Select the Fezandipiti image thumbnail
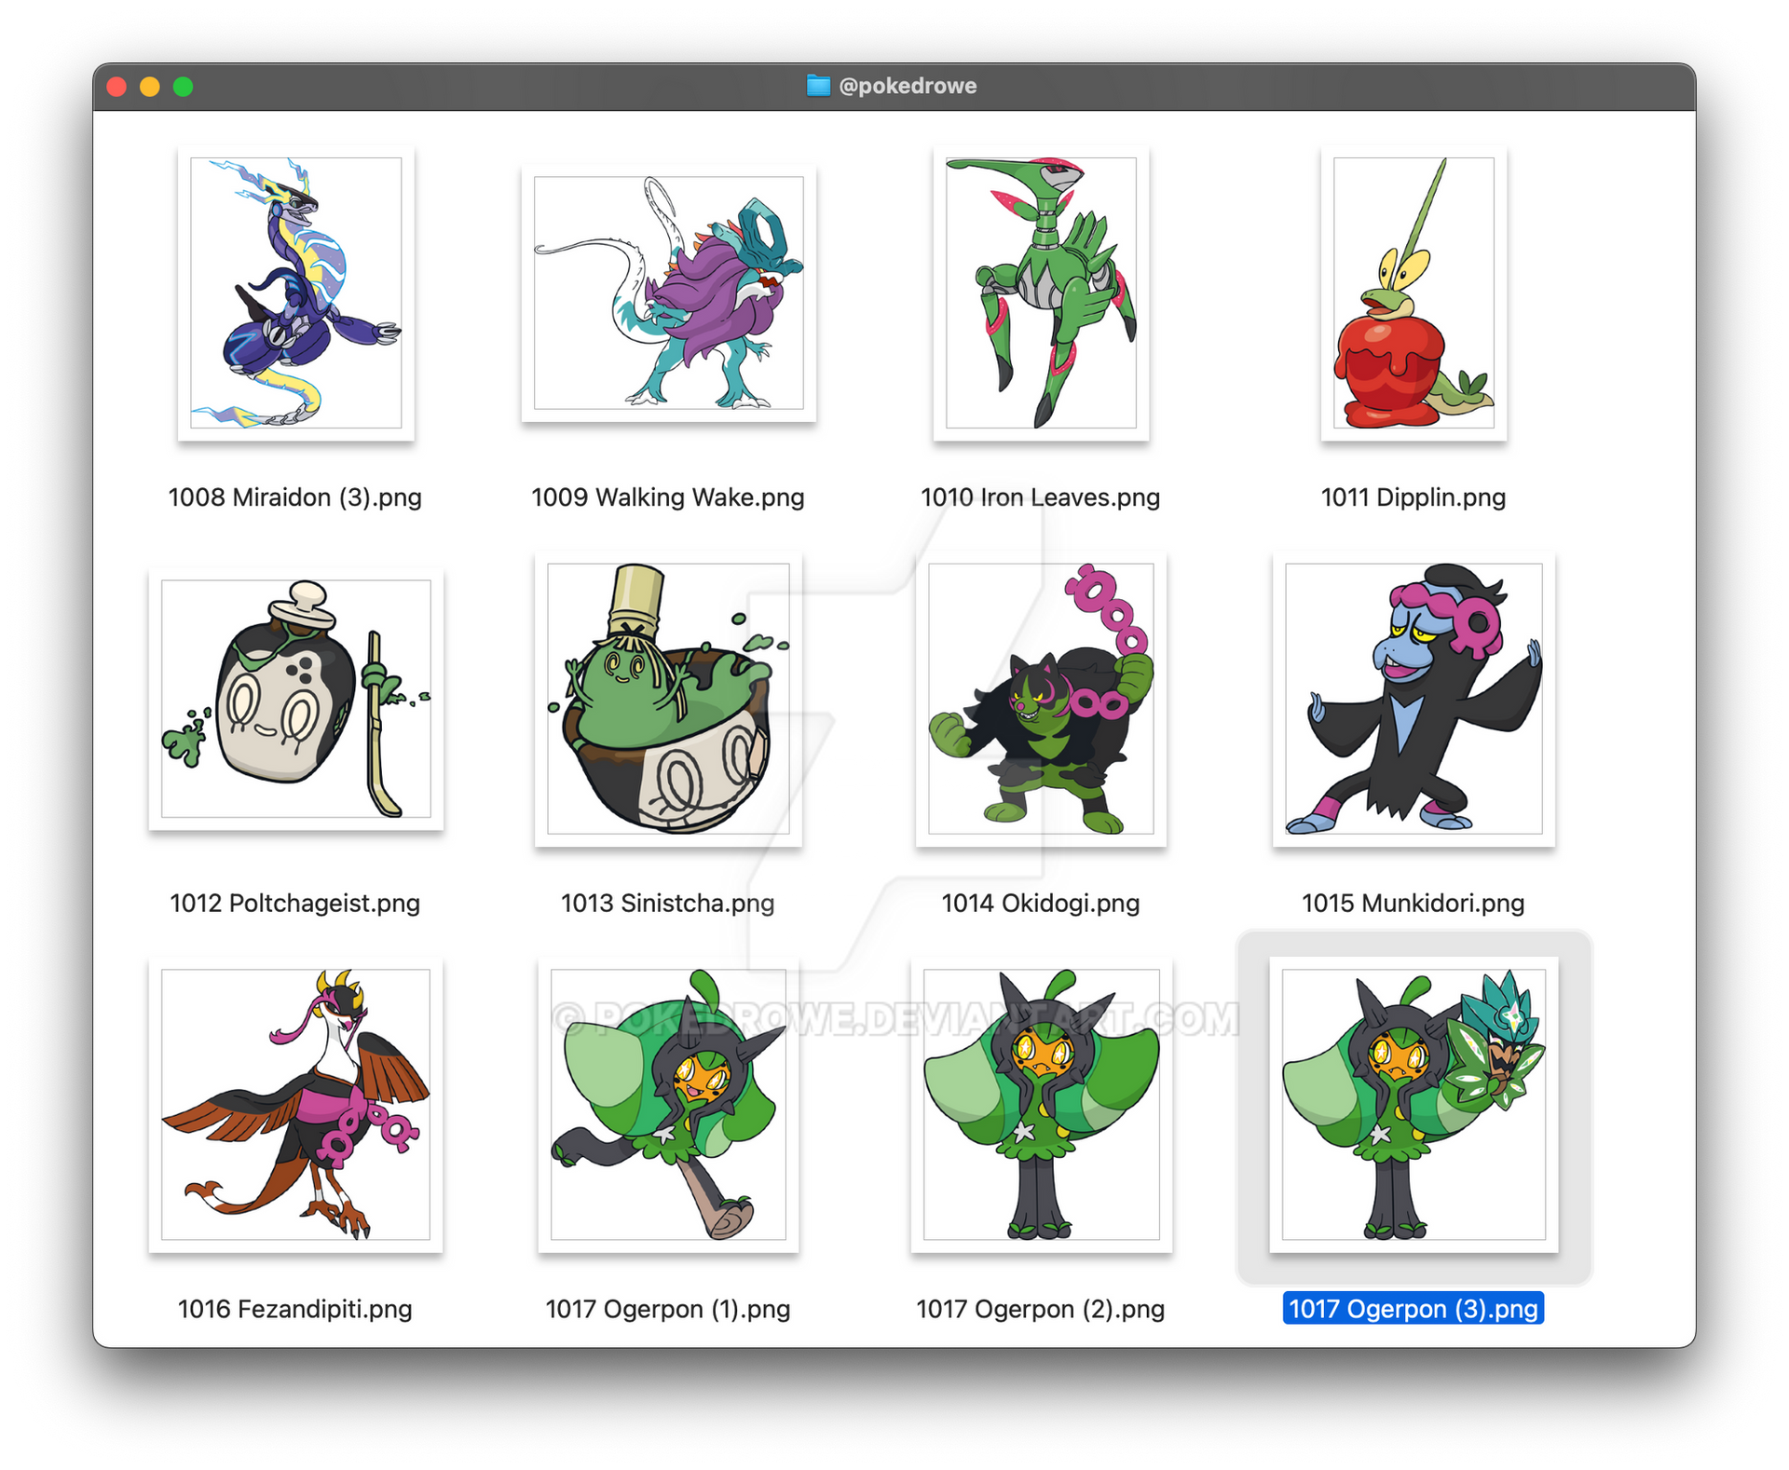 click(x=295, y=1105)
